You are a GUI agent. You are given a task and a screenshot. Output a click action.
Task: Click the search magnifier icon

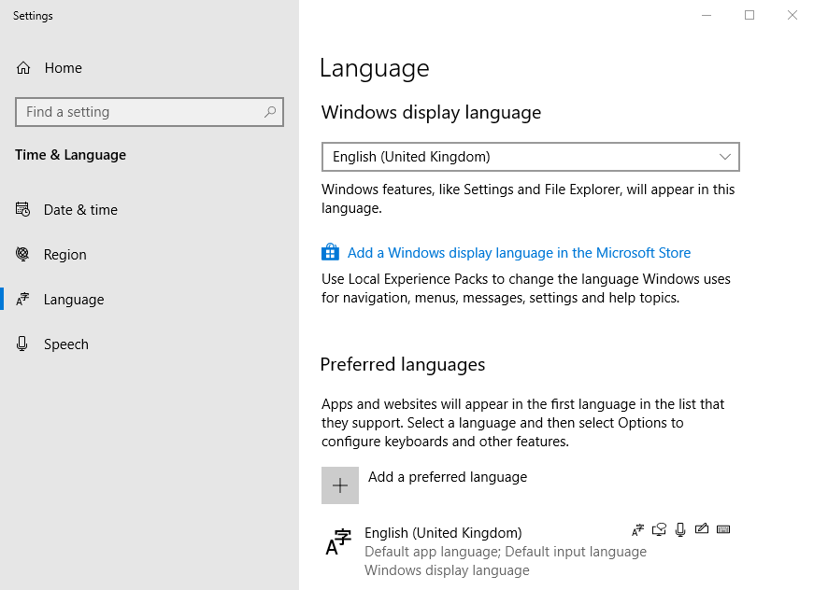(270, 111)
